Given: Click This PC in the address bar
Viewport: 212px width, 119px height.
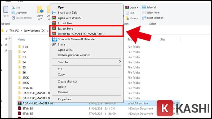Looking at the screenshot, I should click(14, 31).
